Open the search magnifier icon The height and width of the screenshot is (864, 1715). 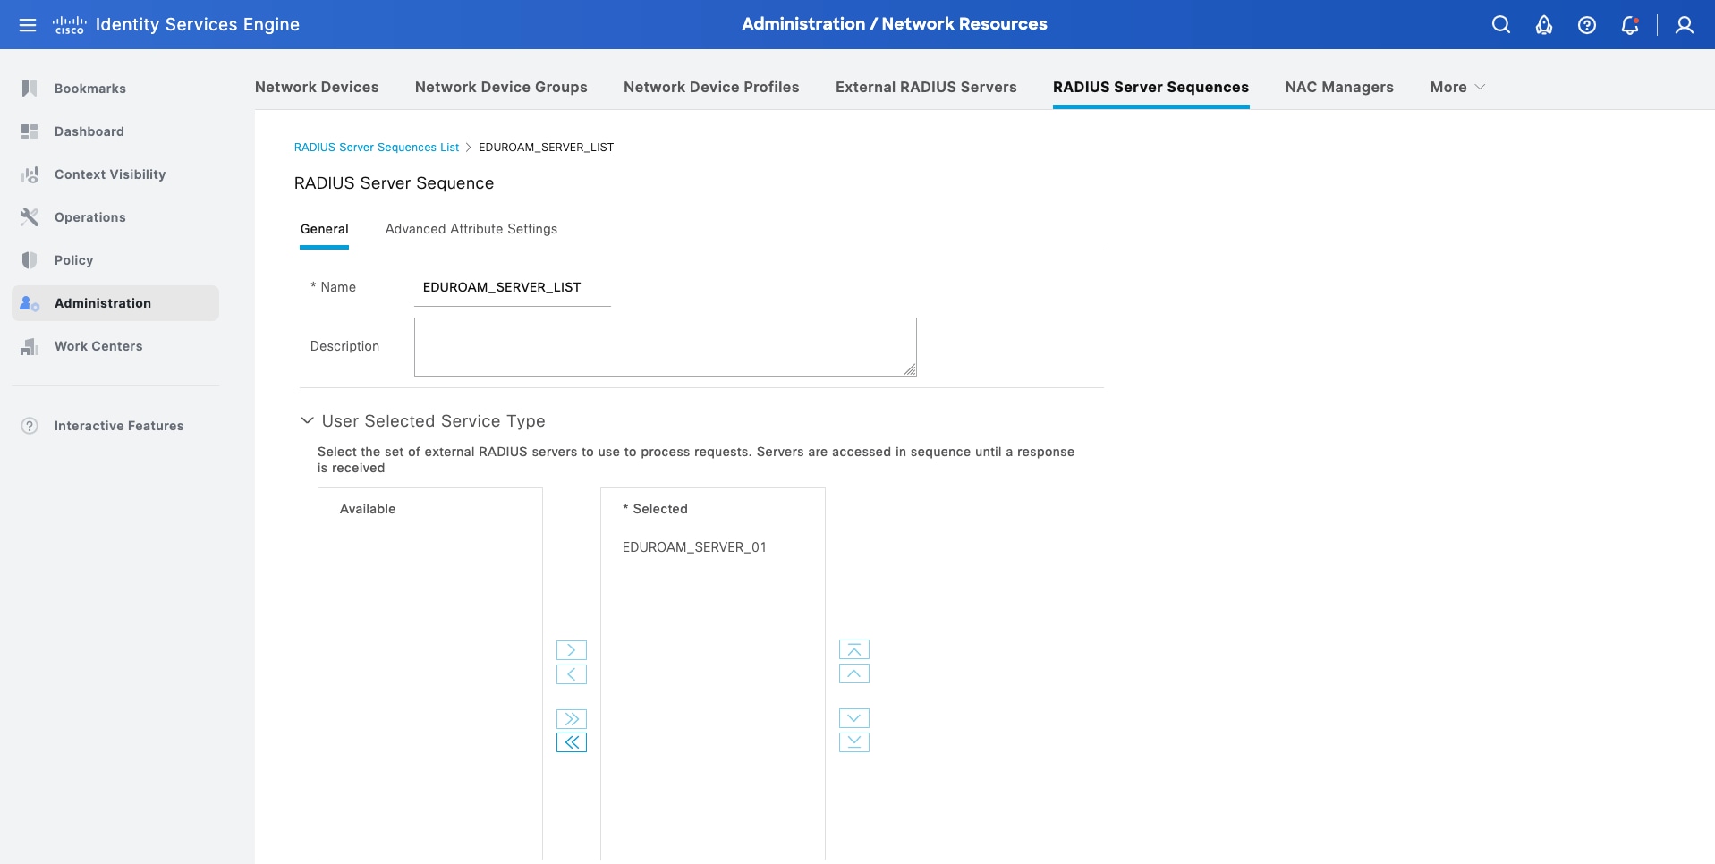click(x=1501, y=25)
